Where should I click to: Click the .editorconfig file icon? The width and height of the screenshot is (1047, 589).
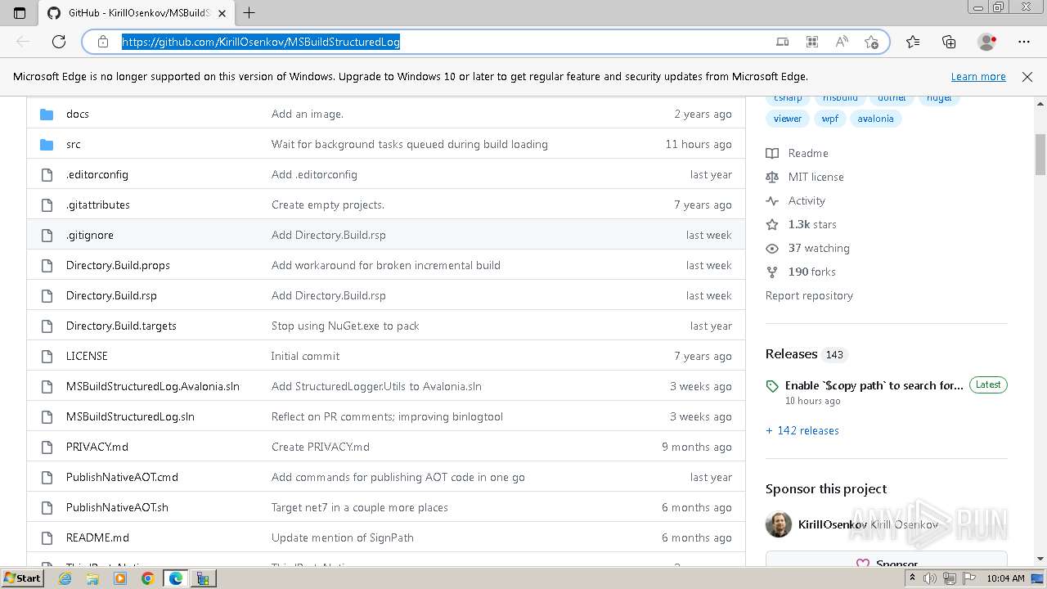coord(47,174)
